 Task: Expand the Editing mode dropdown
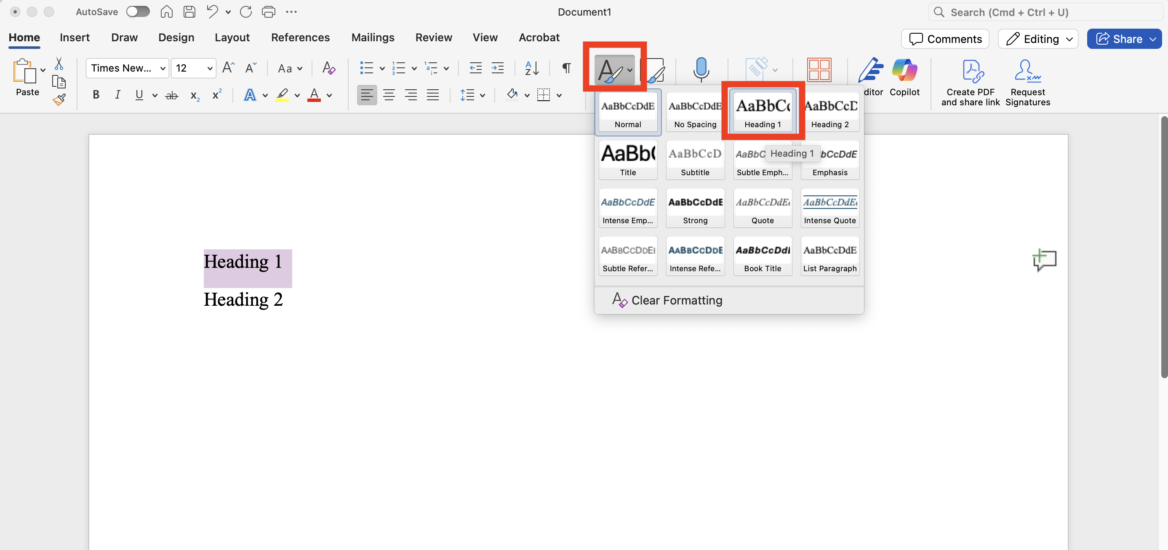(1069, 39)
